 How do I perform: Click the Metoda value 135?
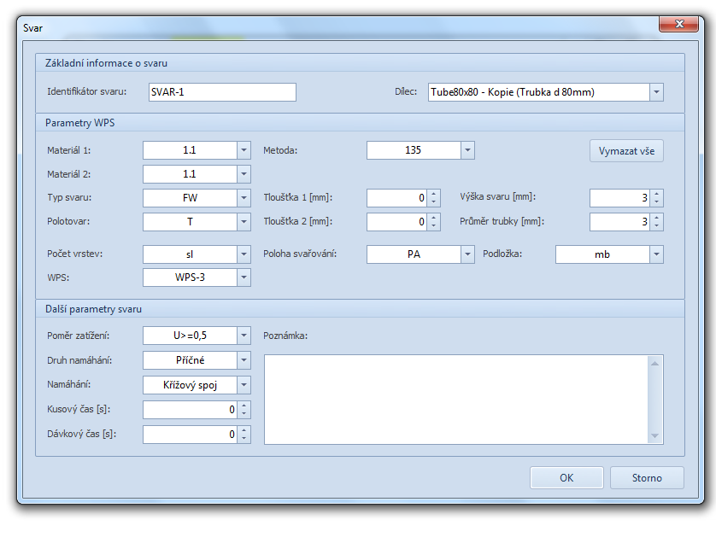[414, 150]
